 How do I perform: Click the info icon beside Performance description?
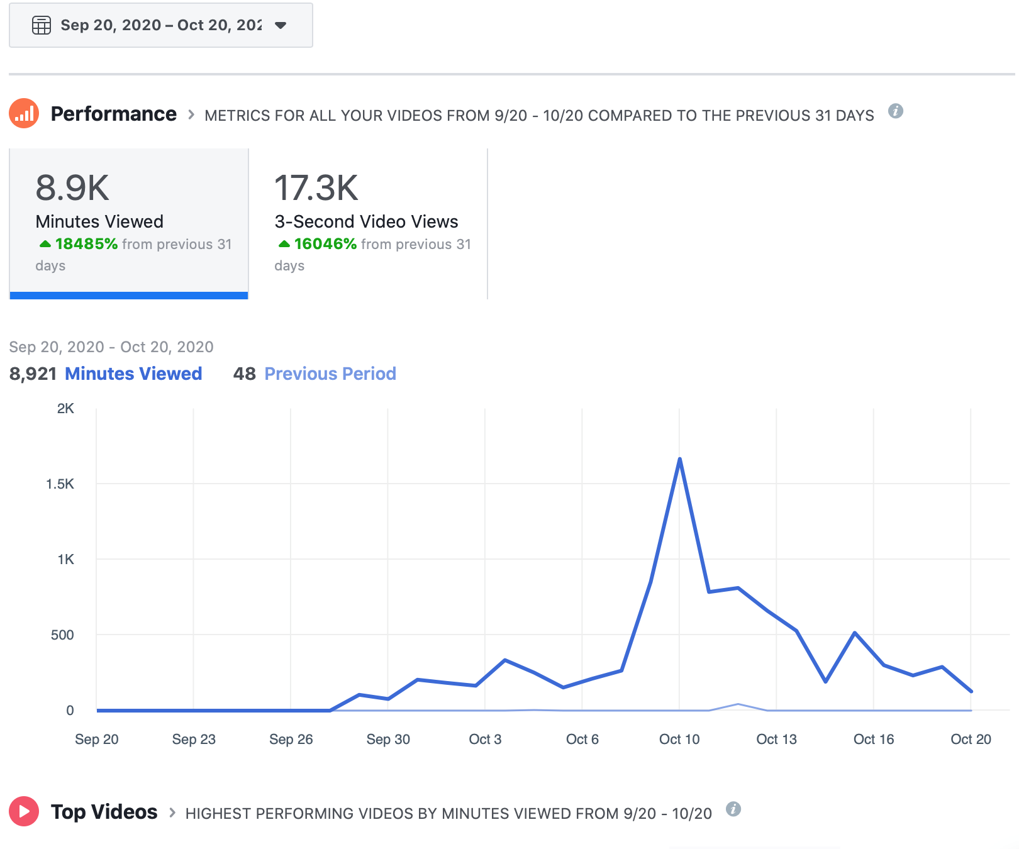pyautogui.click(x=895, y=111)
